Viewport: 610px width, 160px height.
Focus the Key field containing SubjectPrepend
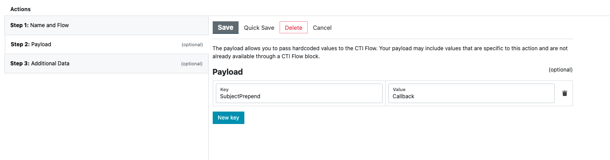[299, 93]
